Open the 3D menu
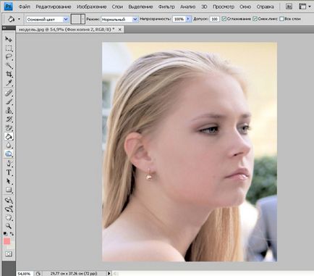Screen dimensions: 314x276 [204, 7]
